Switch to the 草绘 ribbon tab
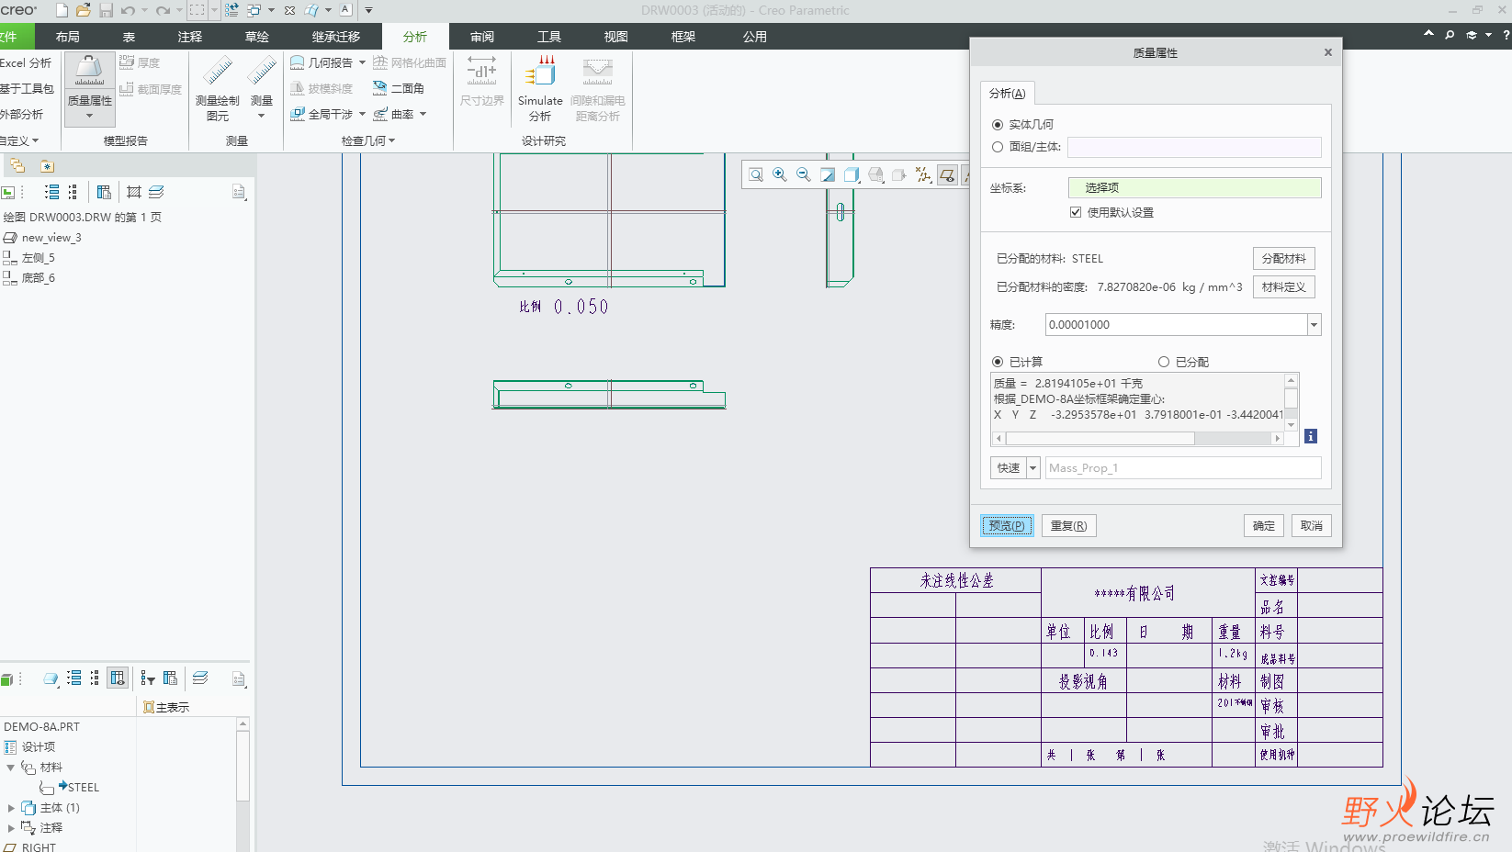Image resolution: width=1512 pixels, height=852 pixels. pyautogui.click(x=257, y=37)
